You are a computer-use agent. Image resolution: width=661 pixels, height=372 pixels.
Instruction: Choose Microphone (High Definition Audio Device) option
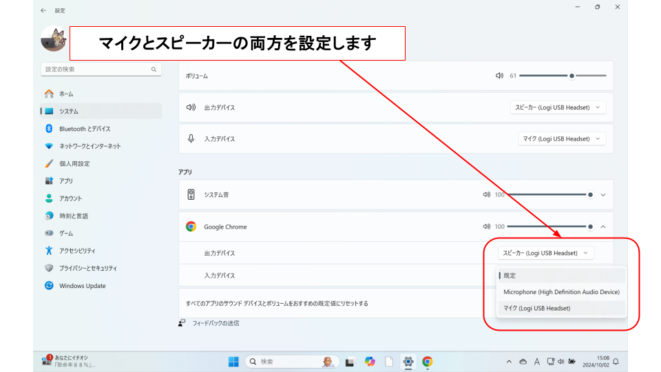561,292
